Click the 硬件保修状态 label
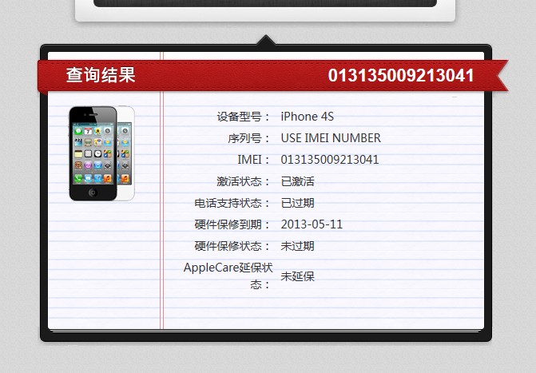Image resolution: width=536 pixels, height=373 pixels. (232, 246)
